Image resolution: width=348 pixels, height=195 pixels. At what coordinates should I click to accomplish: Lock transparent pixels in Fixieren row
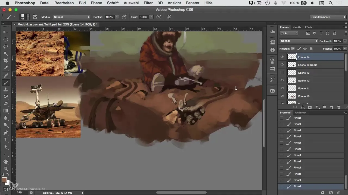point(293,49)
